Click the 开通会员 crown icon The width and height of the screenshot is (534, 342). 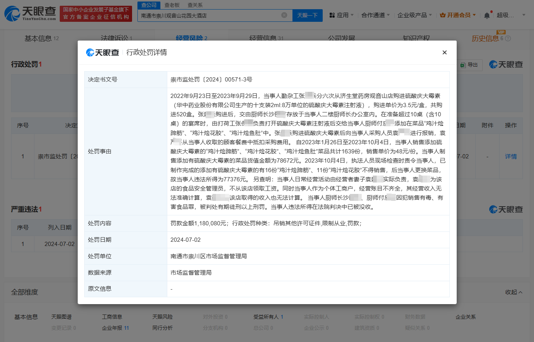click(x=443, y=15)
